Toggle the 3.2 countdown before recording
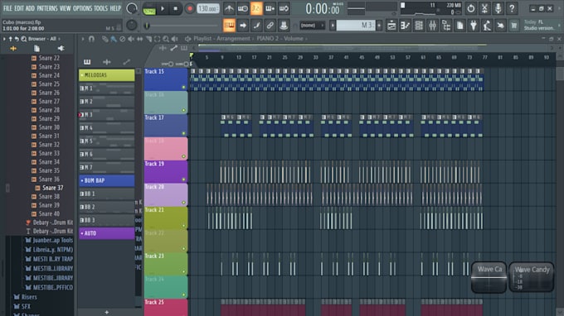 (256, 8)
